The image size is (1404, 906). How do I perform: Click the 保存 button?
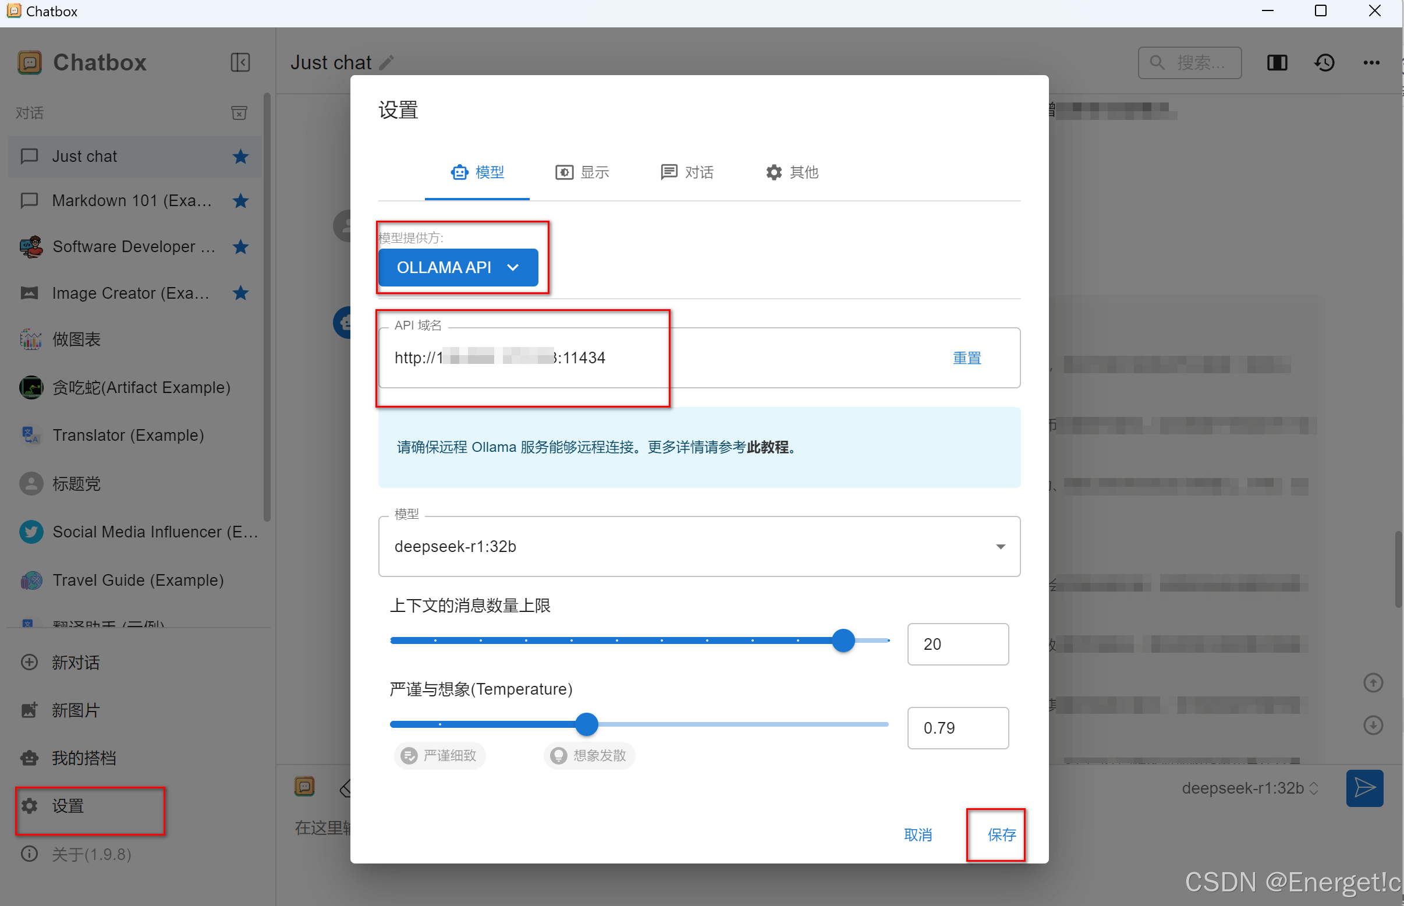click(1001, 834)
